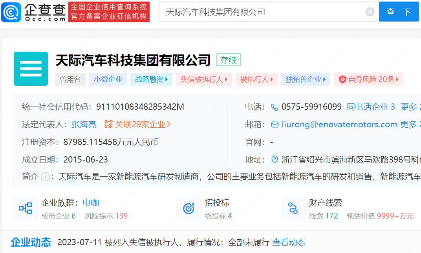The image size is (421, 253).
Task: Expand the 被执行人 tag
Action: coord(256,79)
